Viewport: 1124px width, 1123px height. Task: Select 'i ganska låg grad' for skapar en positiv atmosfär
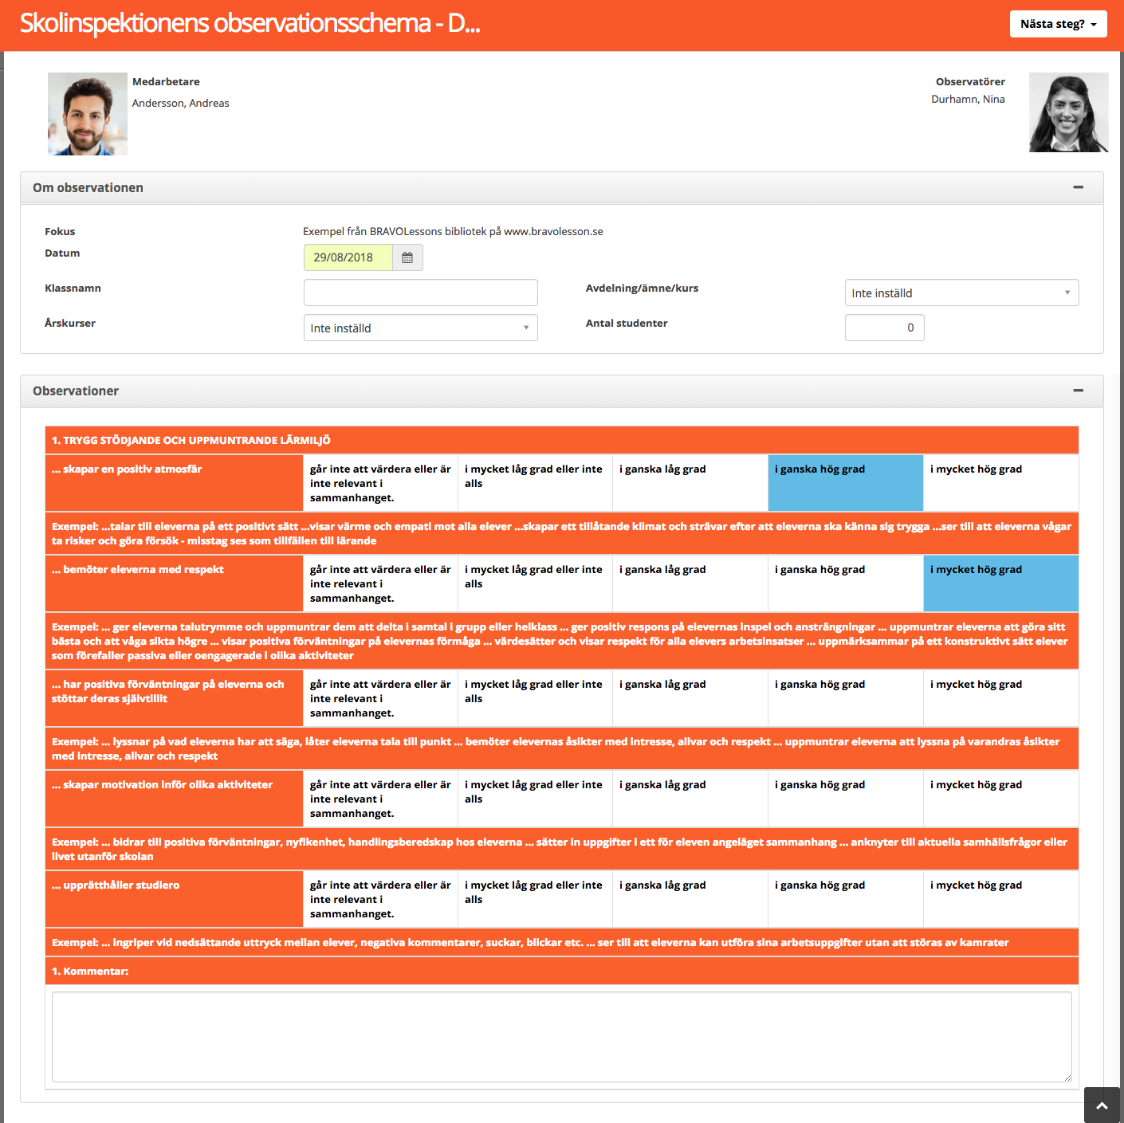[x=690, y=483]
